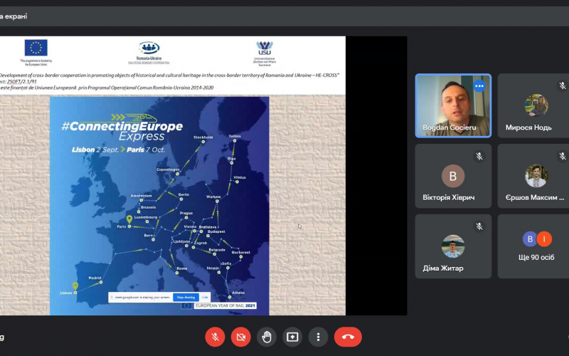
Task: Click the orange 'I' avatar in Ще 90 осіб tile
Action: coord(544,239)
